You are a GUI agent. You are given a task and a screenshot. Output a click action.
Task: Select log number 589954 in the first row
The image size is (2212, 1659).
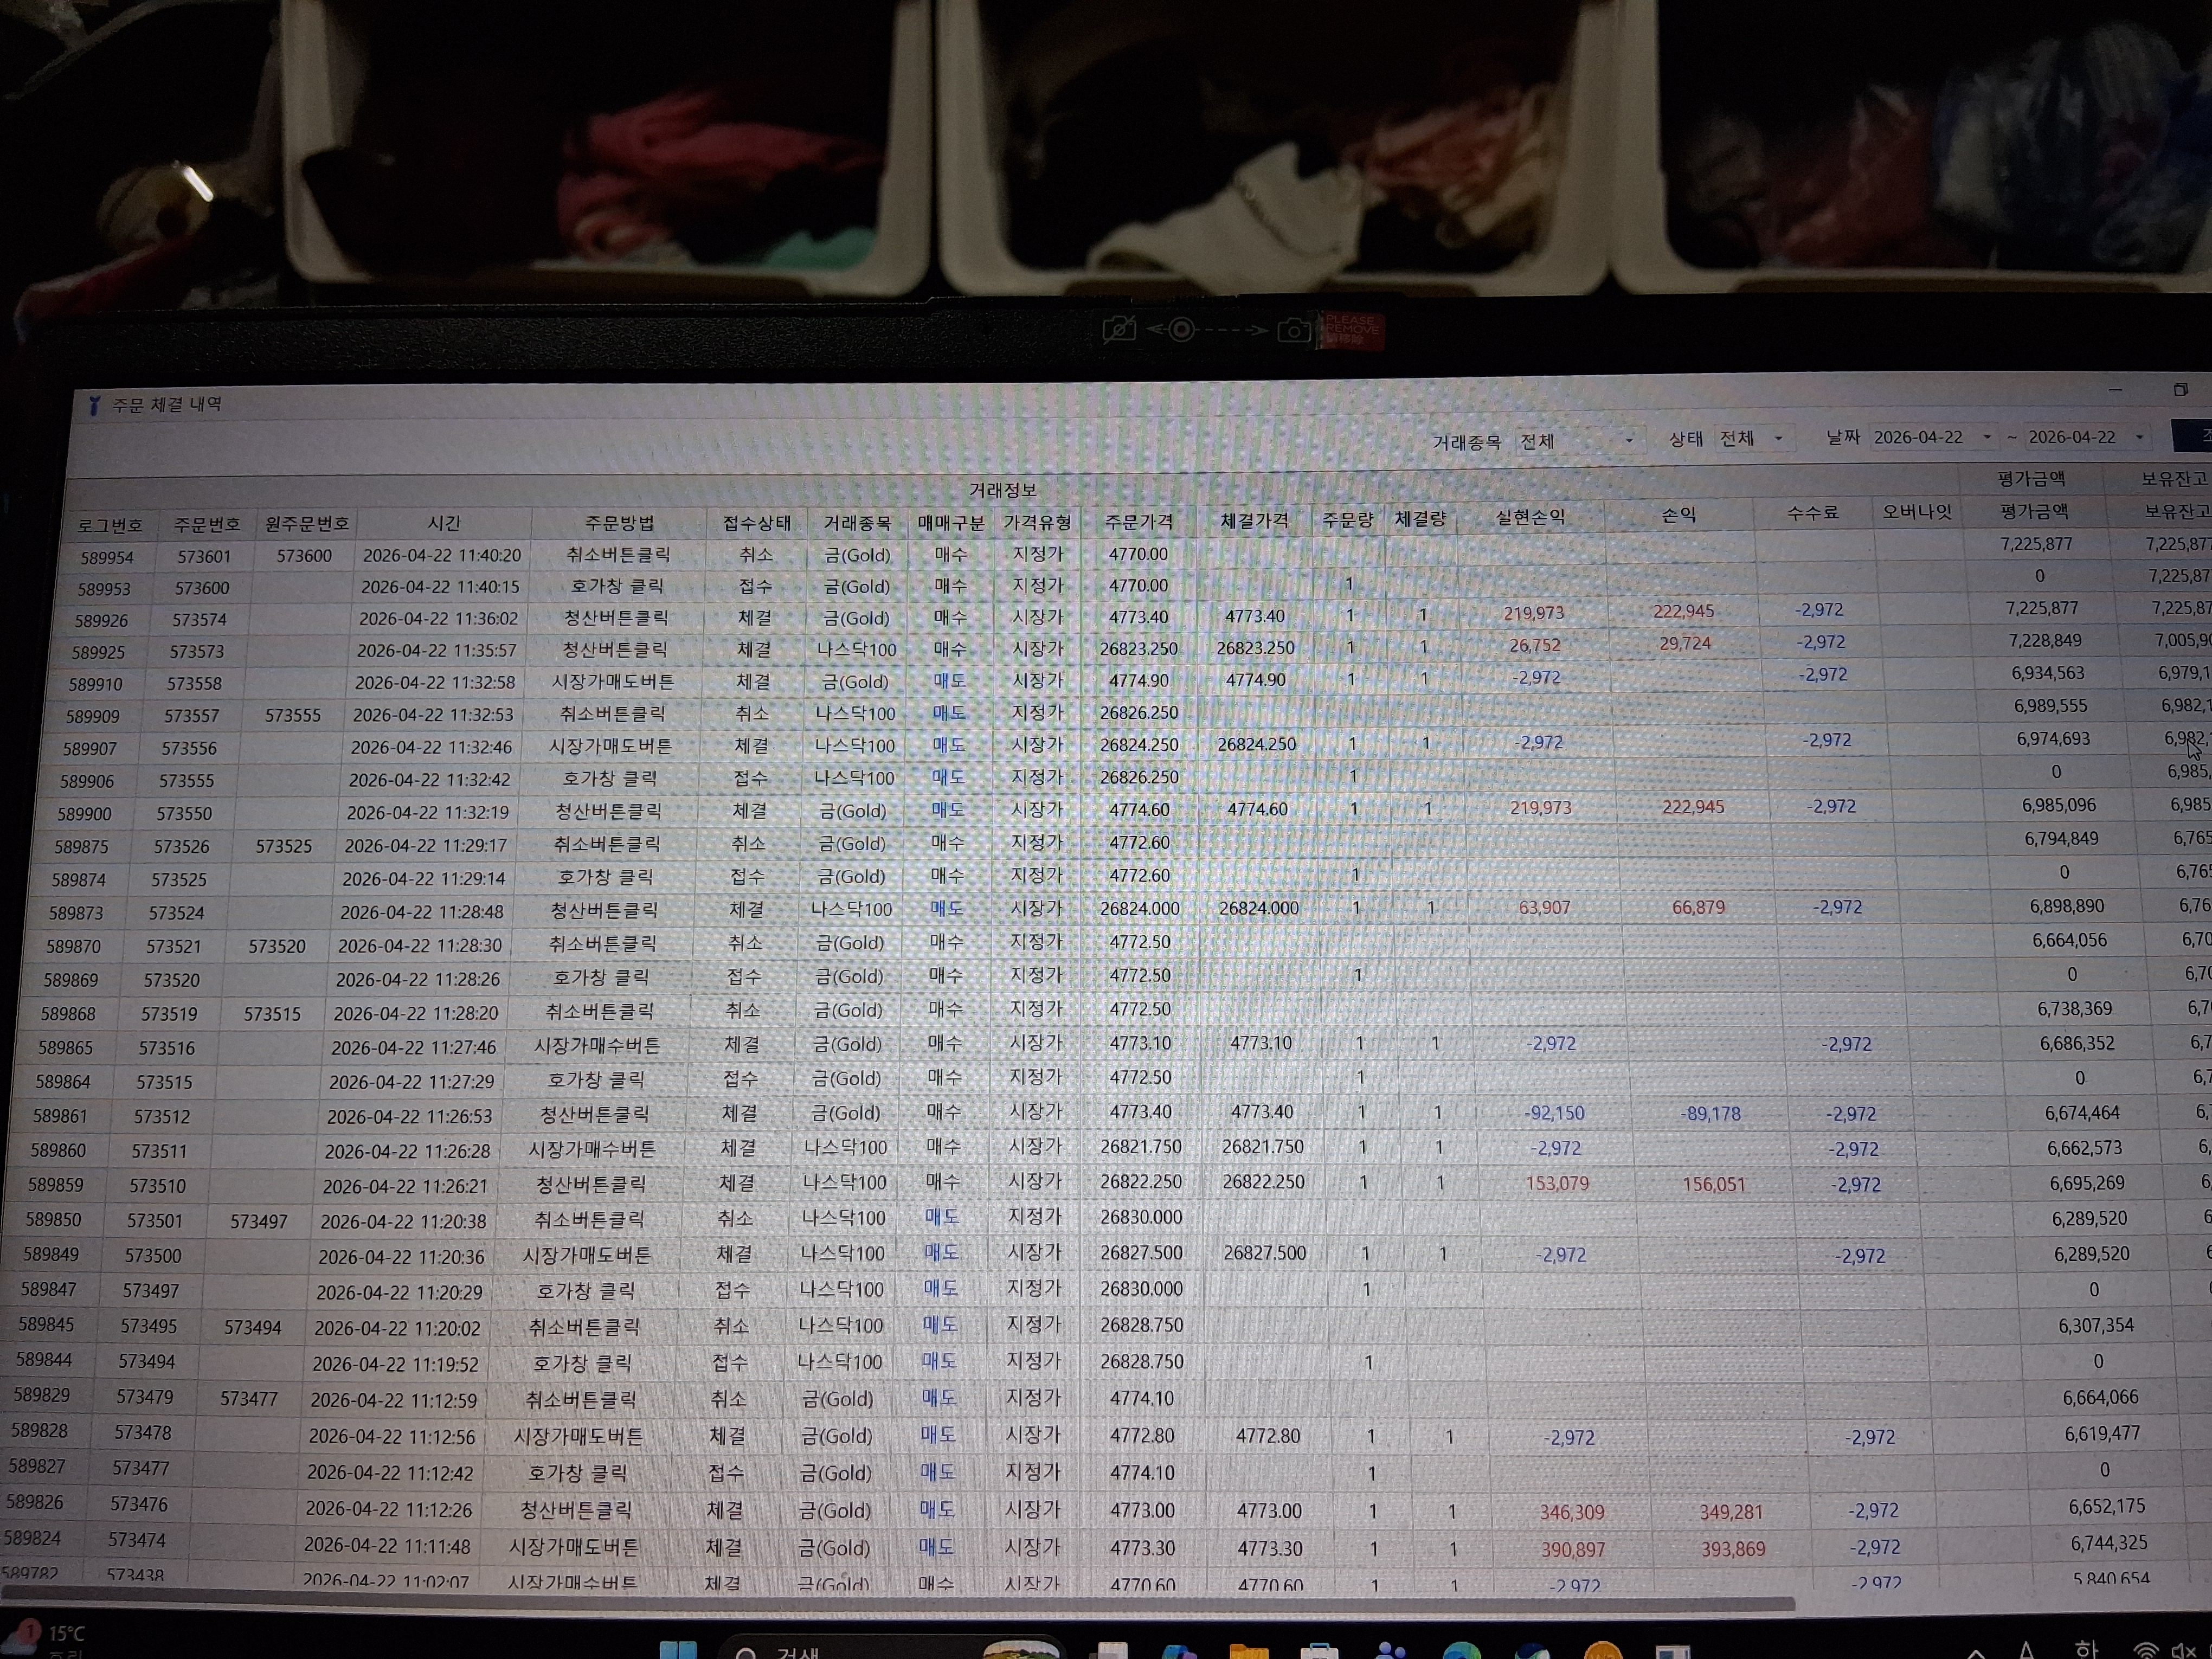(107, 557)
